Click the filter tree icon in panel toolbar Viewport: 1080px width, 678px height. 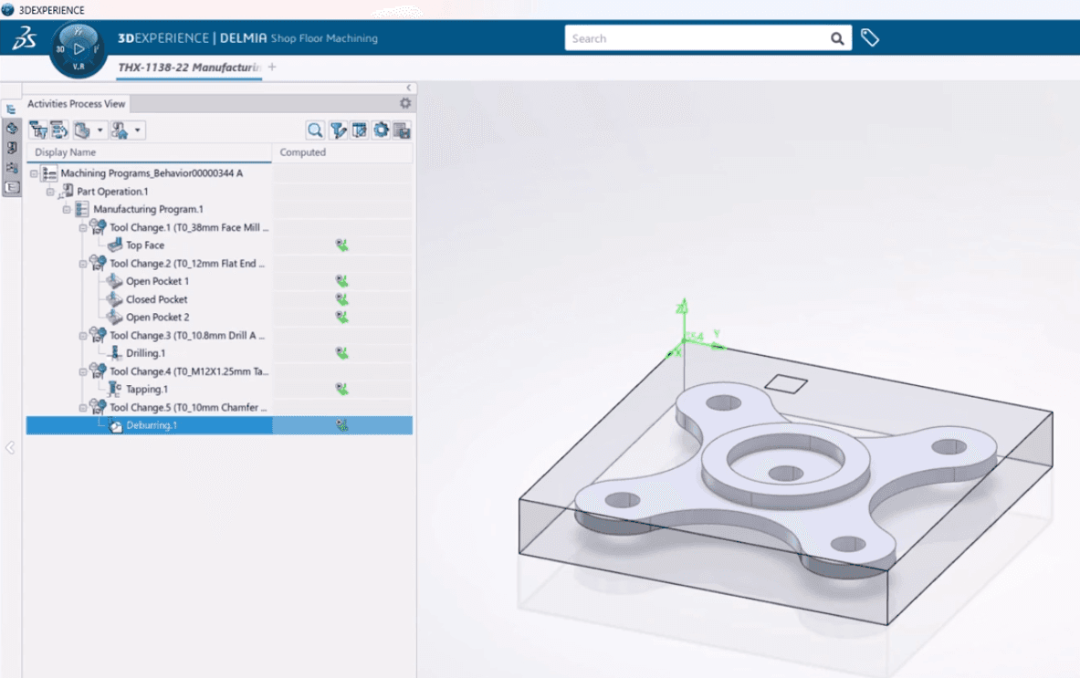tap(38, 130)
